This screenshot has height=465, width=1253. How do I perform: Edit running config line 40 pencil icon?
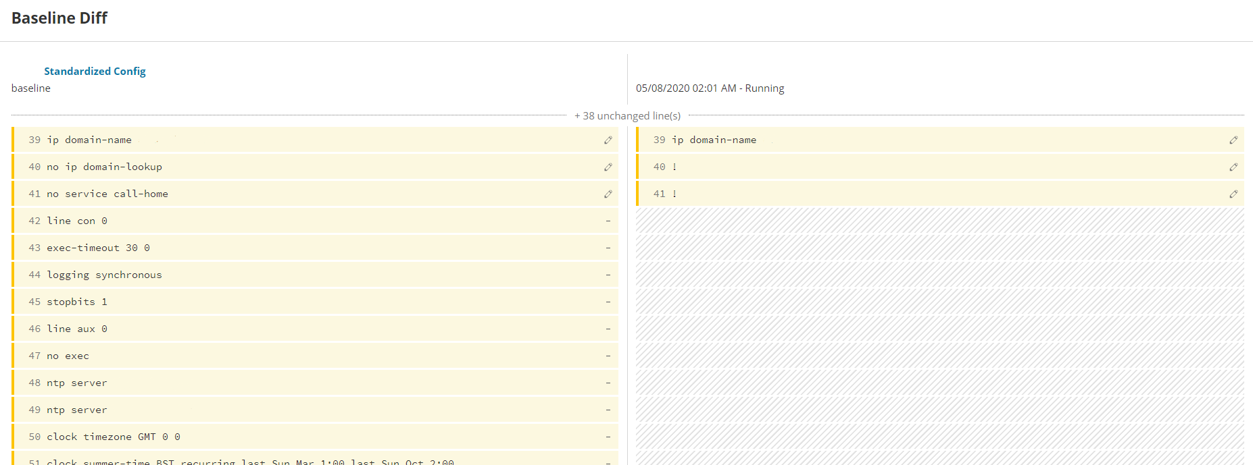pos(1233,167)
